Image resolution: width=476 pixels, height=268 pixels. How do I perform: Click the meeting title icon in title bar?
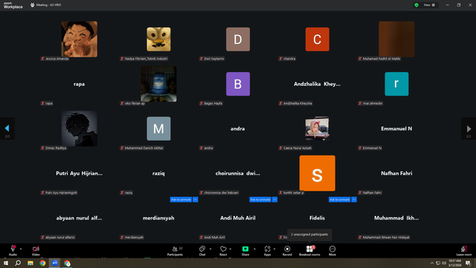pos(32,5)
